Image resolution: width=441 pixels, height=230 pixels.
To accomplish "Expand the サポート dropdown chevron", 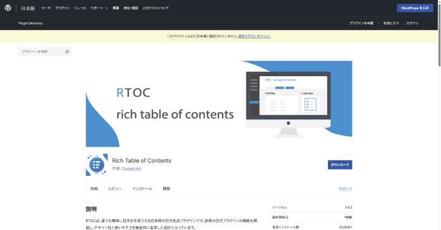I will point(107,8).
